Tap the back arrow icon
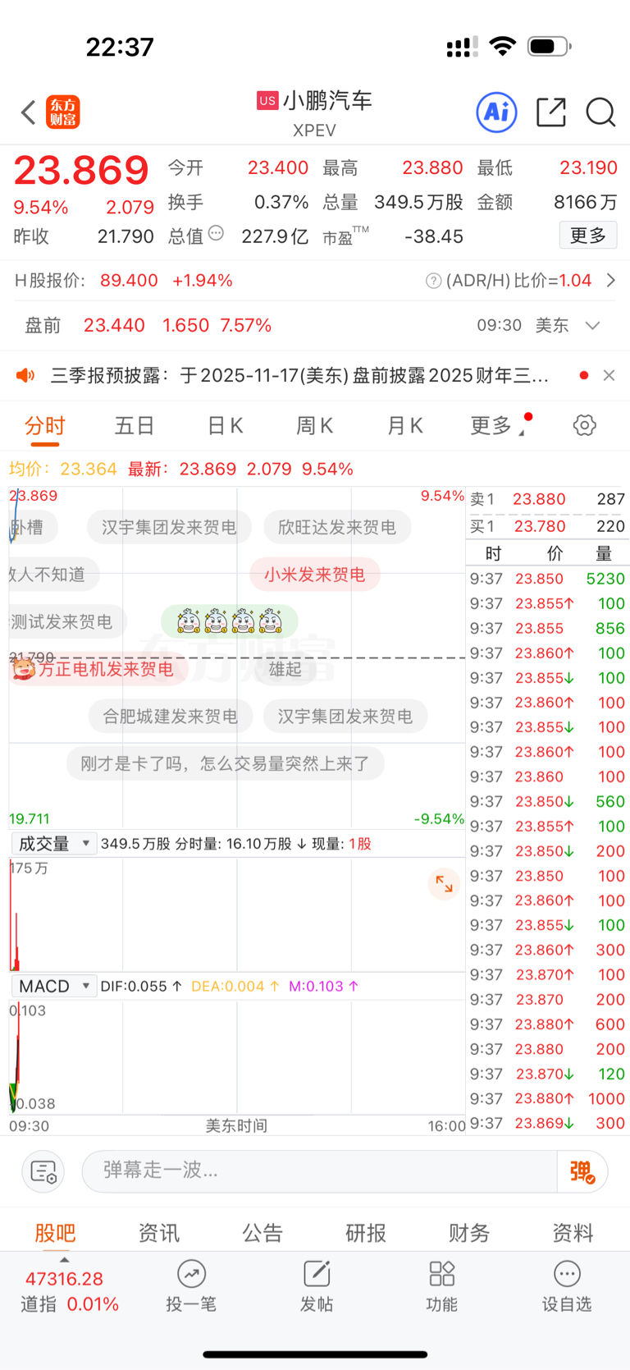The image size is (630, 1370). [x=29, y=112]
